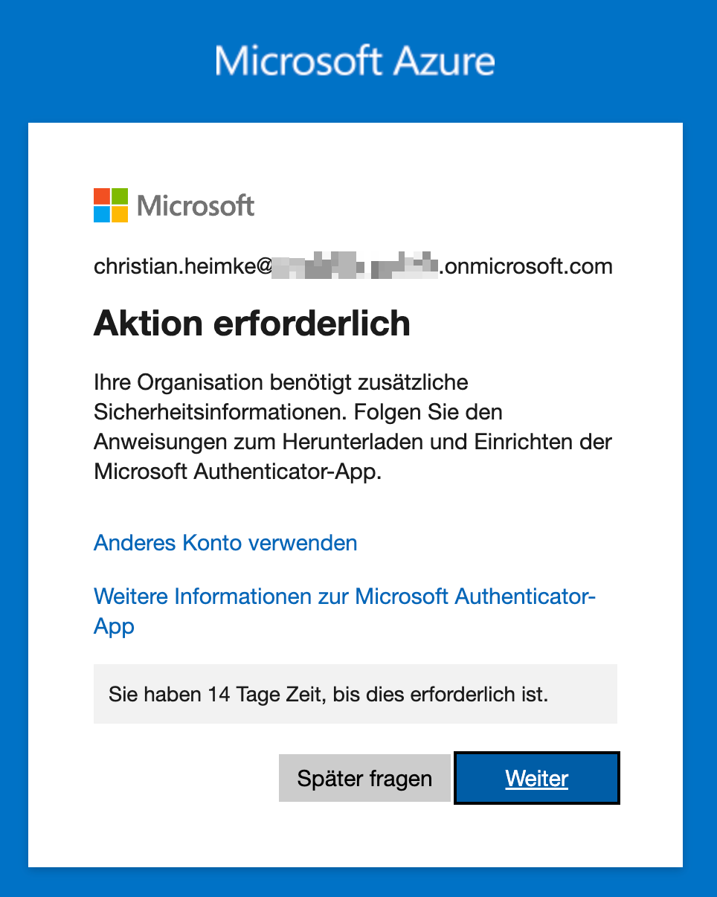The width and height of the screenshot is (717, 897).
Task: Click the .onmicrosoft.com email suffix
Action: [x=527, y=266]
